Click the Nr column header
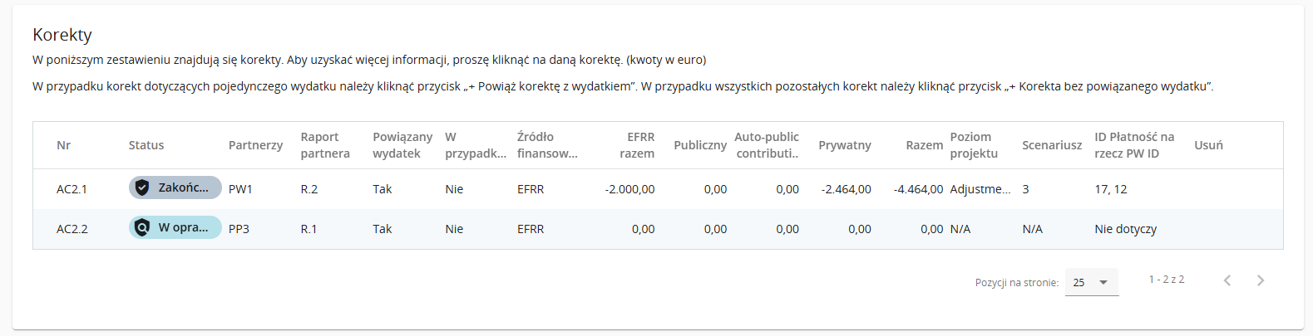Screen dimensions: 1313x336 pyautogui.click(x=63, y=145)
